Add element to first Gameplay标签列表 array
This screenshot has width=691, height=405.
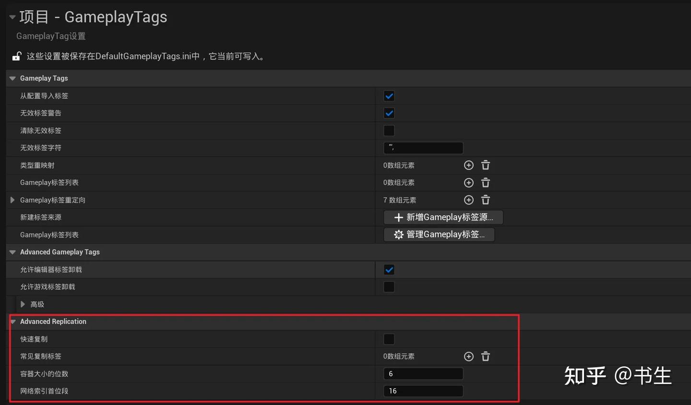(469, 183)
